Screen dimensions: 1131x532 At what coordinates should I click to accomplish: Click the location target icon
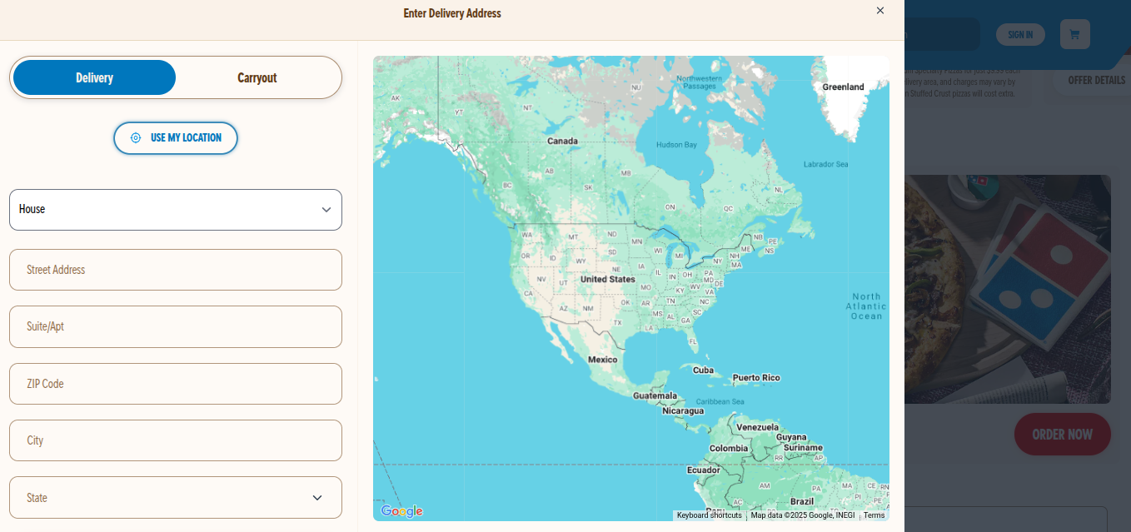pyautogui.click(x=136, y=138)
